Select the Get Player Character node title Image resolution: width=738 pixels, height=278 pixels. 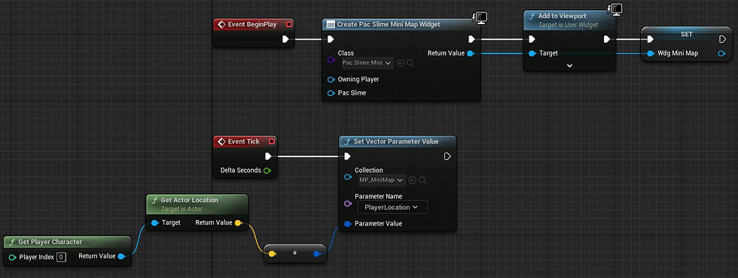click(50, 242)
